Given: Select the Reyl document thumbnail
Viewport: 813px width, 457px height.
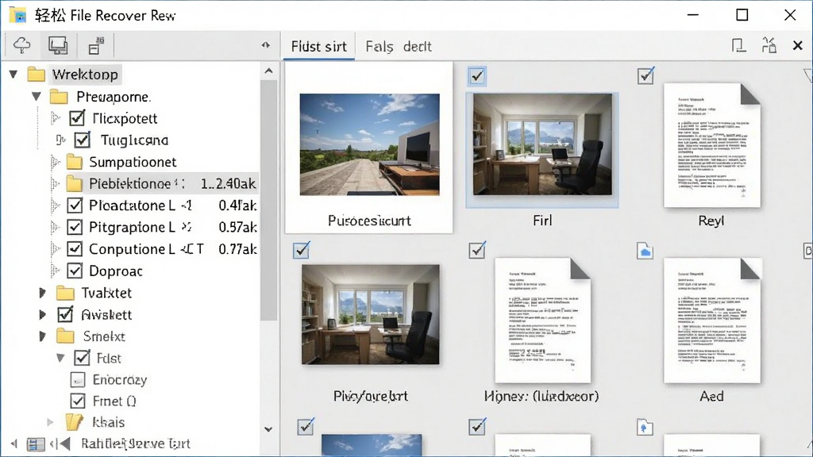Looking at the screenshot, I should [712, 145].
